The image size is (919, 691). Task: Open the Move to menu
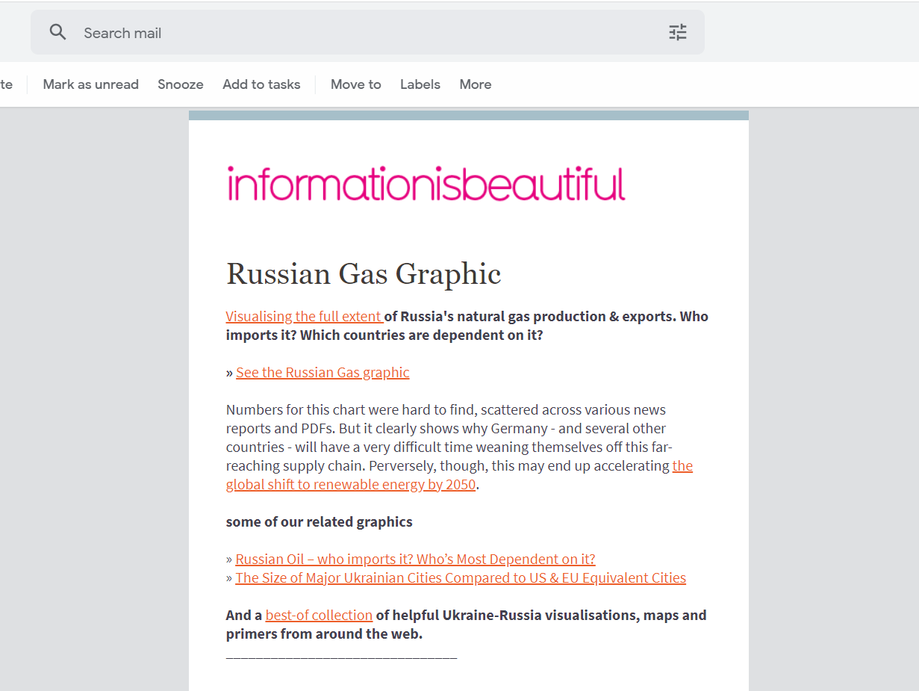356,84
